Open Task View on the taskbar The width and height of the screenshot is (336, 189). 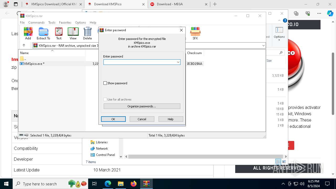[x=94, y=184]
